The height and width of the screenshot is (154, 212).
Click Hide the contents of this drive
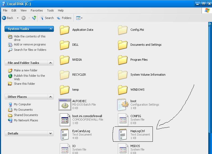(x=30, y=38)
